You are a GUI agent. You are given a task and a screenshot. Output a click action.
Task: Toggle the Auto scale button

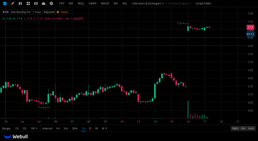pos(251,128)
